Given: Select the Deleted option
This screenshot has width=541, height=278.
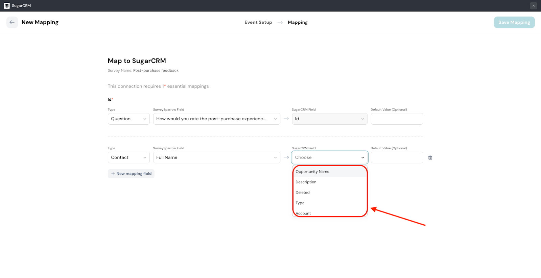Looking at the screenshot, I should pos(303,193).
